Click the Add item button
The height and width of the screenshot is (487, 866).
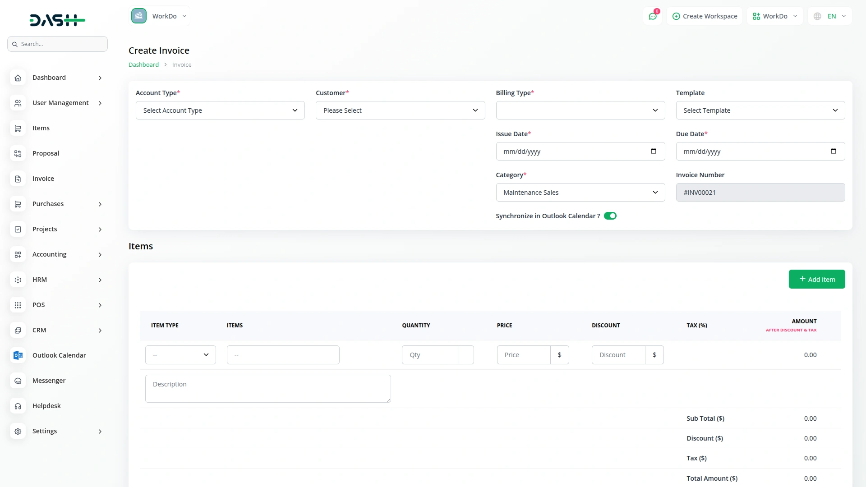tap(816, 279)
